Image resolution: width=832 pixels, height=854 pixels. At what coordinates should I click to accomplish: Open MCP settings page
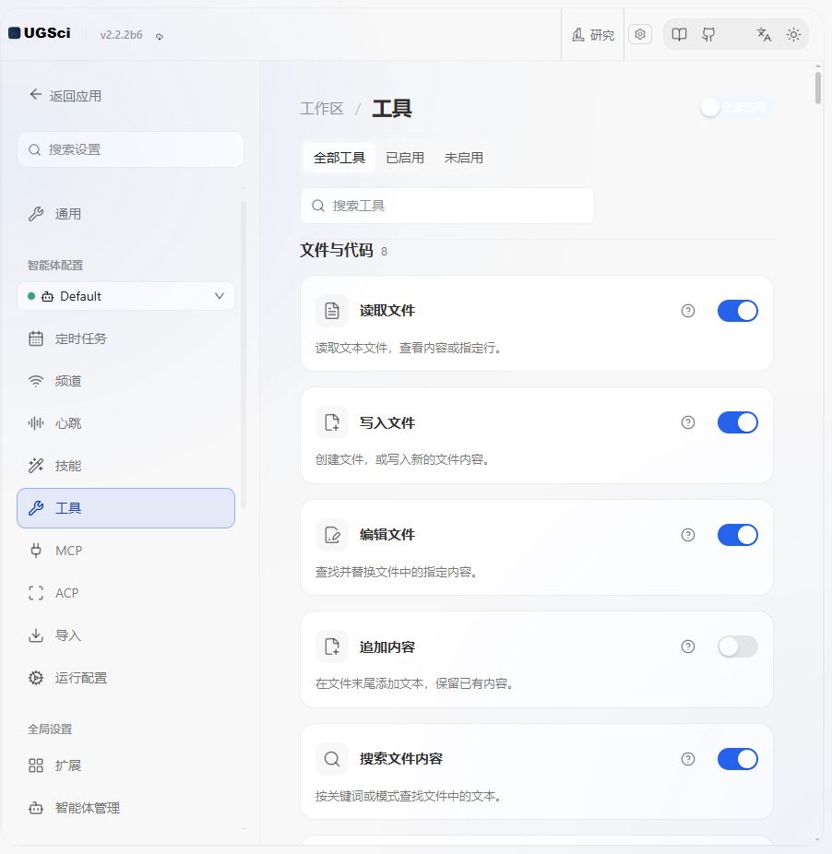pos(125,551)
